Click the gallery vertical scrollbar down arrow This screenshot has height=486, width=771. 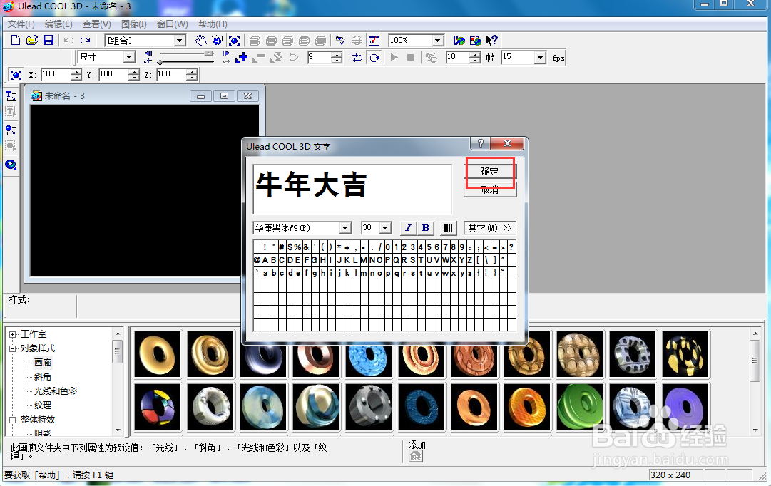tap(755, 430)
